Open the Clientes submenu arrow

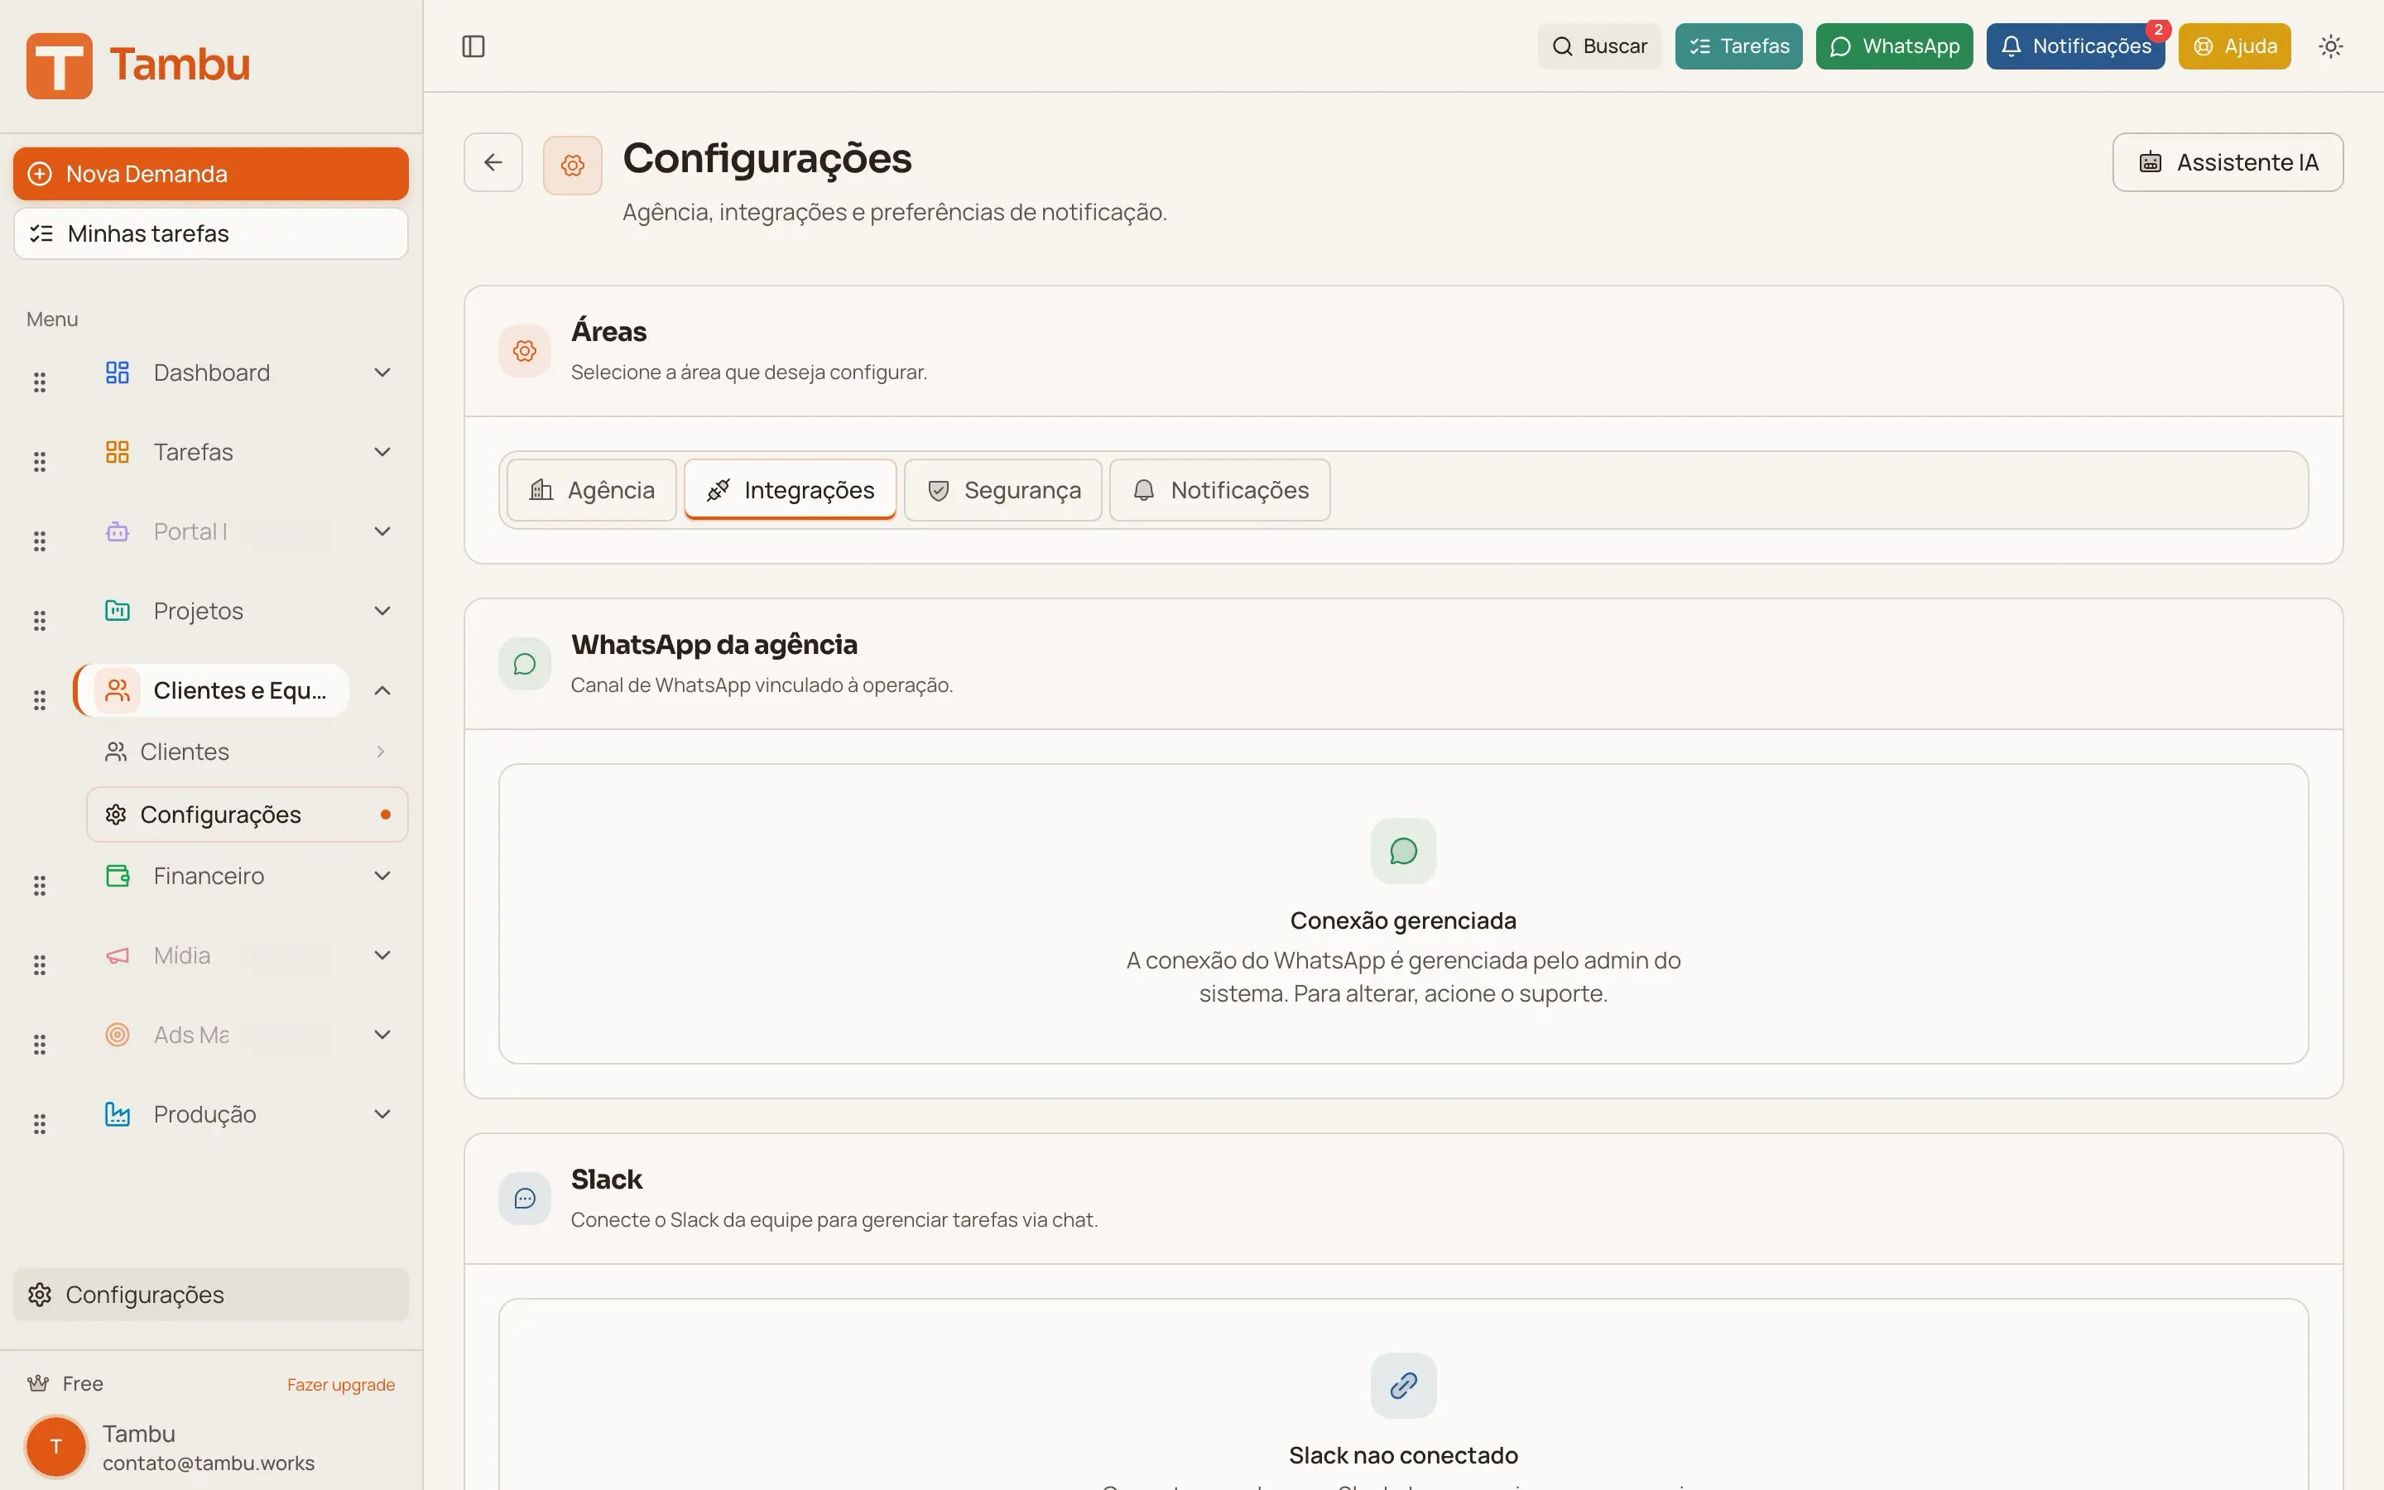click(382, 751)
